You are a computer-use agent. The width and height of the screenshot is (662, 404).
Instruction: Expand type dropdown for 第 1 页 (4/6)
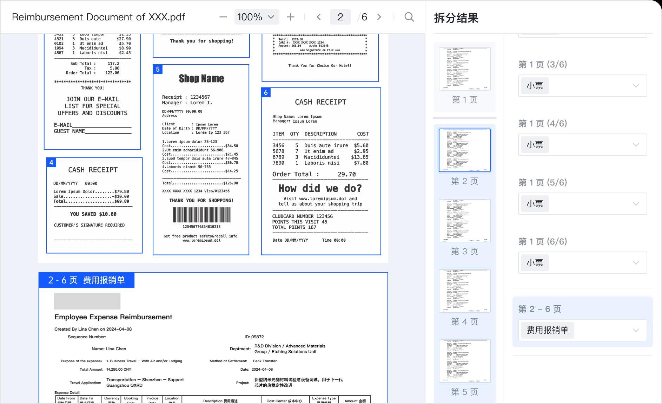[636, 145]
